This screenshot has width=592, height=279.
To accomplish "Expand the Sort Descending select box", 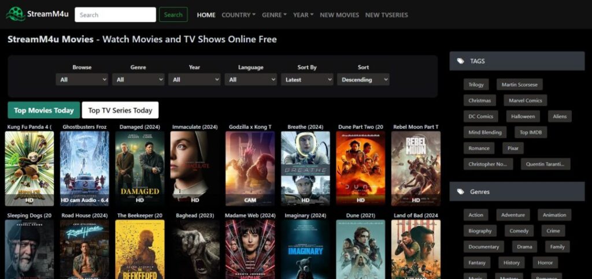I will tap(363, 80).
